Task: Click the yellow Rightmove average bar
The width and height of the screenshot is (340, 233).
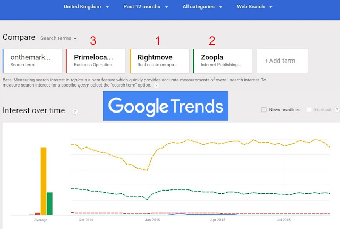Action: tap(44, 181)
